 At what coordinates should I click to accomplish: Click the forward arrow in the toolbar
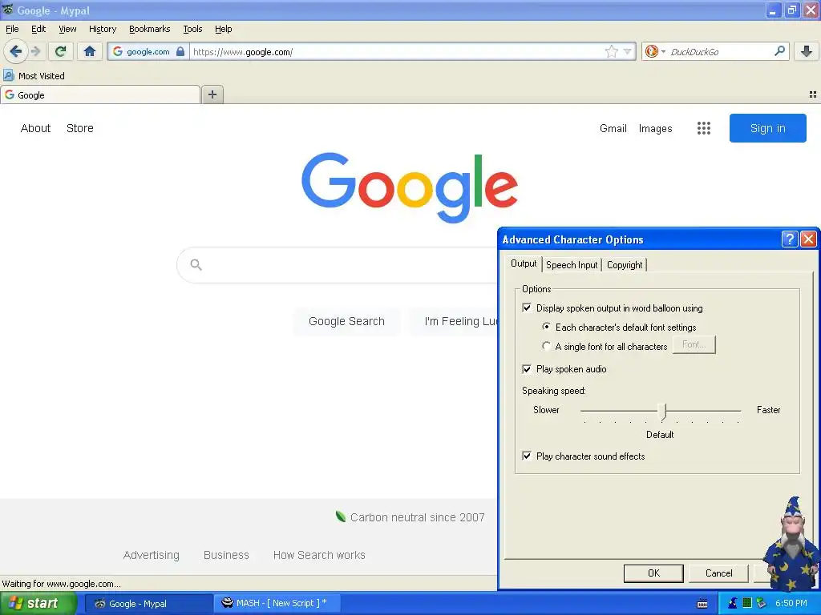coord(35,51)
